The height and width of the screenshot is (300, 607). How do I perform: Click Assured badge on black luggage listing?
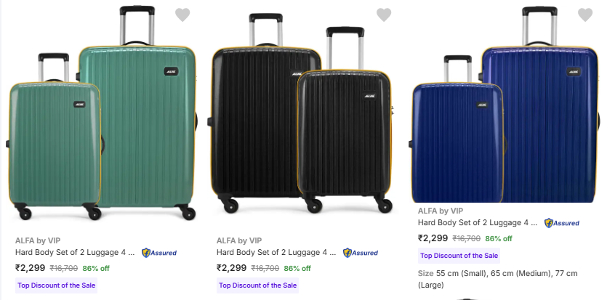361,253
